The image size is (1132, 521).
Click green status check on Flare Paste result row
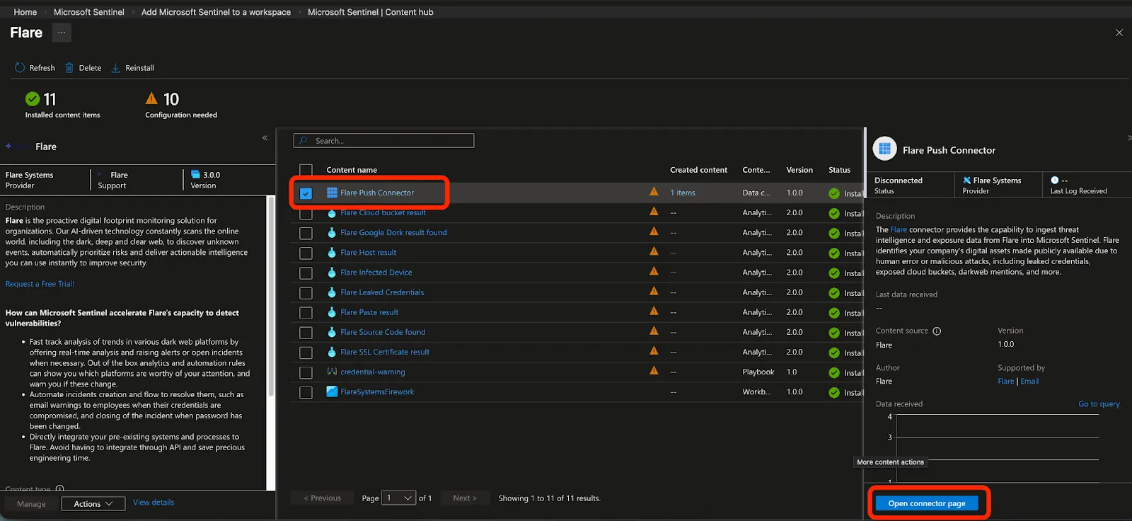click(x=834, y=313)
